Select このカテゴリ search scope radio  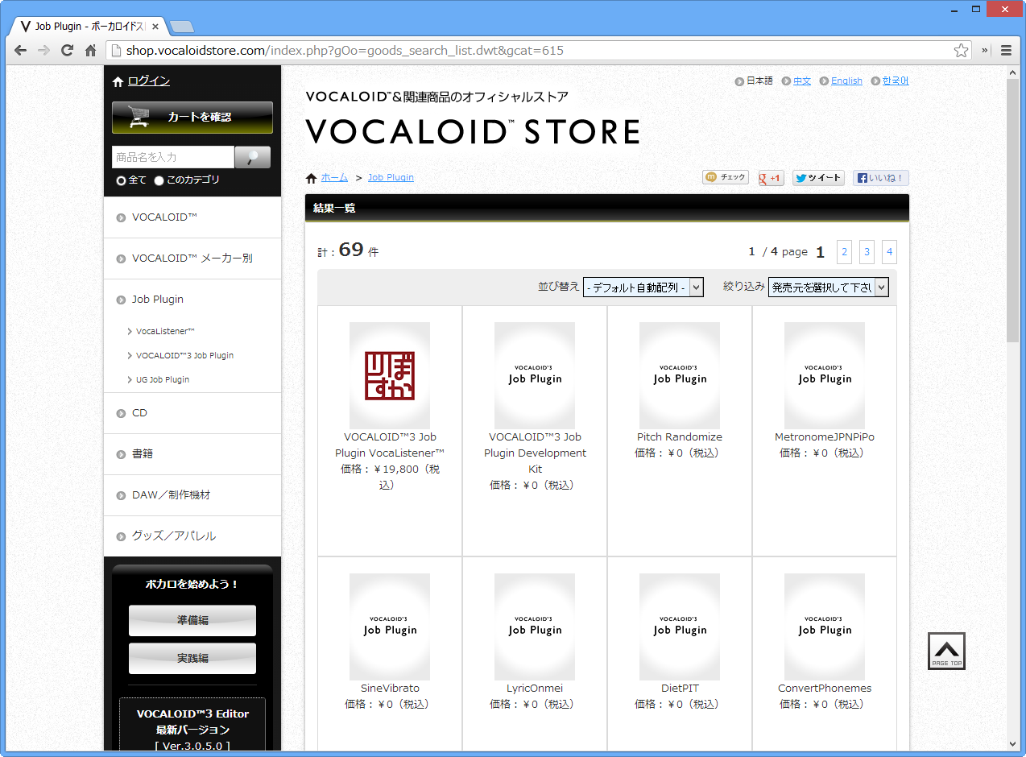pos(159,180)
